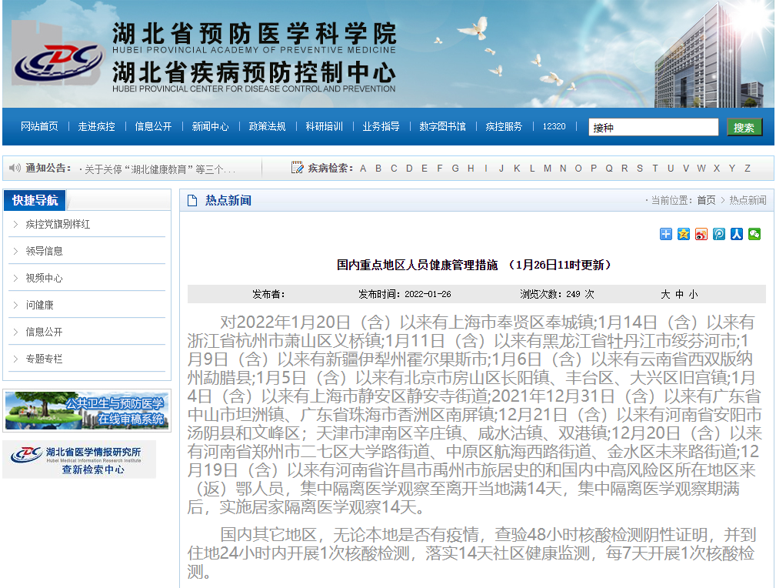Open 公共卫生与预防医学 online submission banner
The image size is (776, 588).
tap(86, 410)
